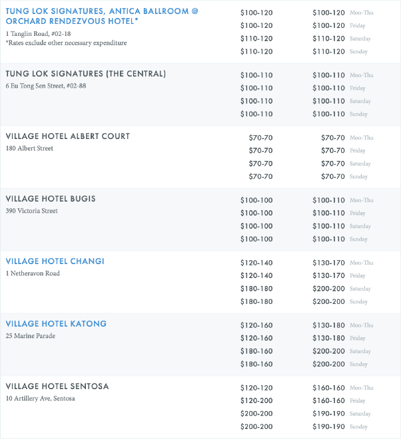
Task: Click the 10 Artillery Ave, Sentosa address
Action: pyautogui.click(x=41, y=398)
